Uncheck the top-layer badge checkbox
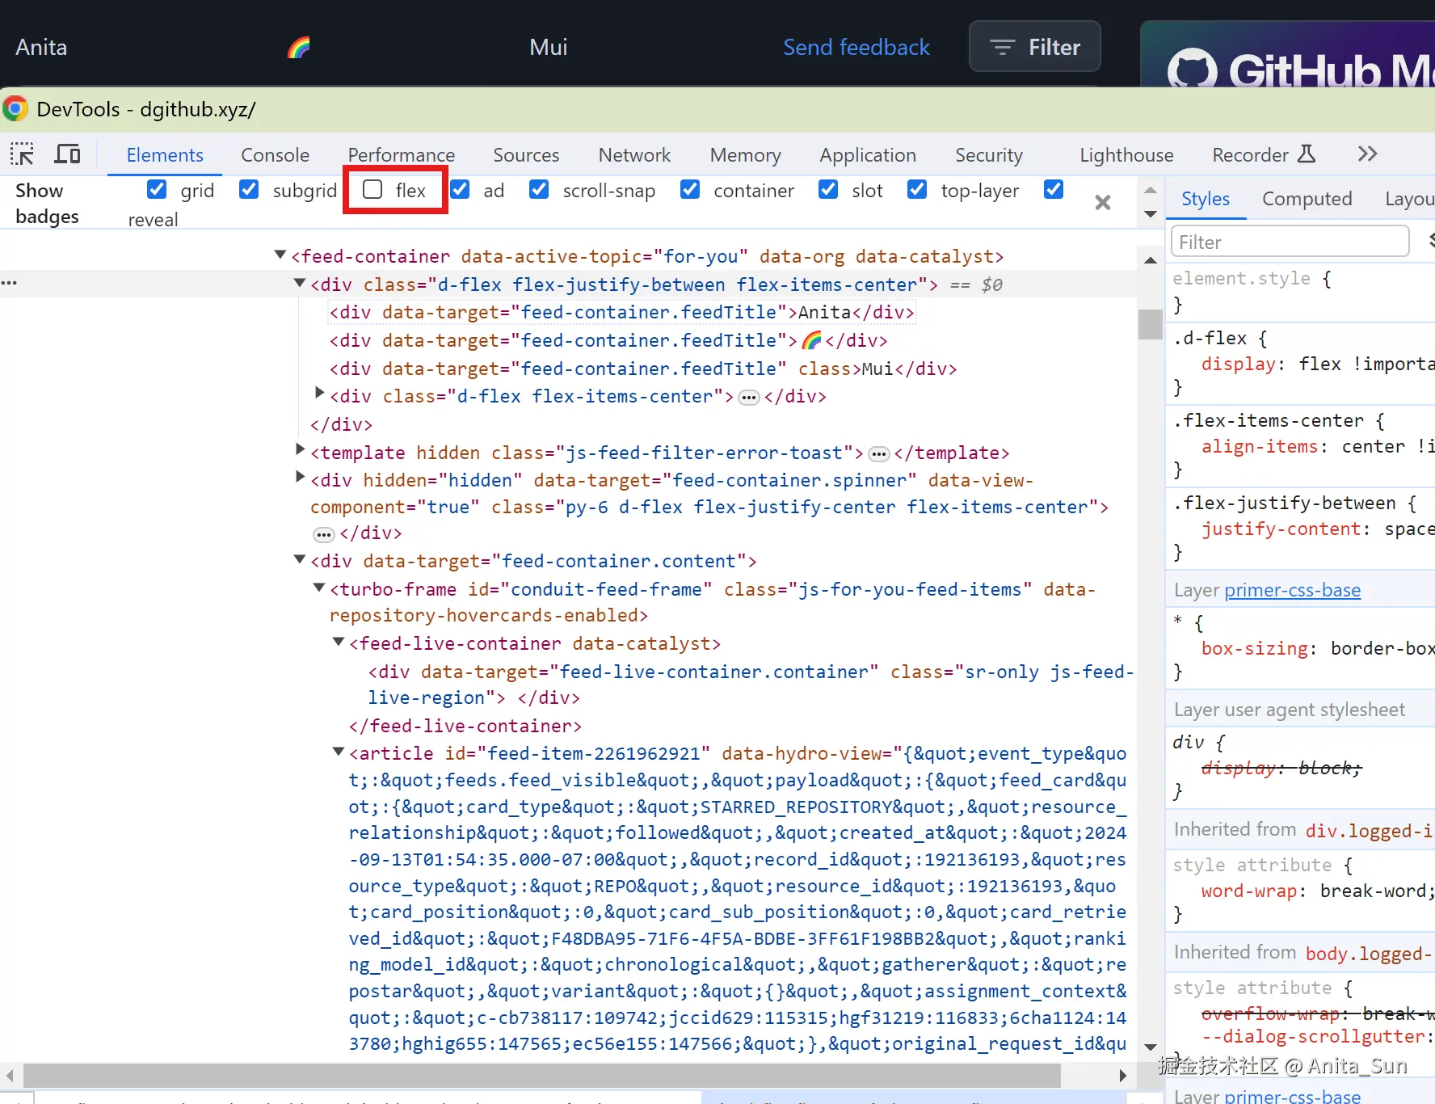Image resolution: width=1435 pixels, height=1104 pixels. click(x=917, y=189)
